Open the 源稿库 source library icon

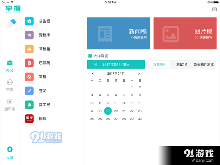click(x=29, y=35)
